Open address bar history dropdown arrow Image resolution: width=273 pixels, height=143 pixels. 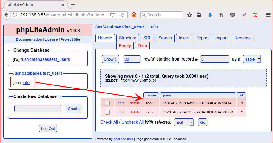click(x=107, y=15)
